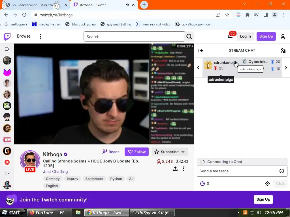Open the three-dot menu beside Browse
Screen dimensions: 290x217
coord(40,36)
